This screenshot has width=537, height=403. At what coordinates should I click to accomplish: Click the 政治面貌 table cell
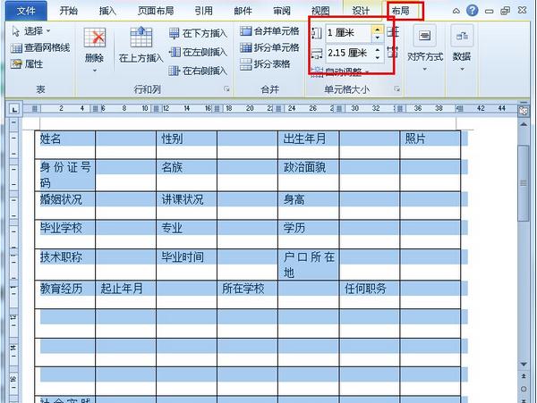(309, 175)
